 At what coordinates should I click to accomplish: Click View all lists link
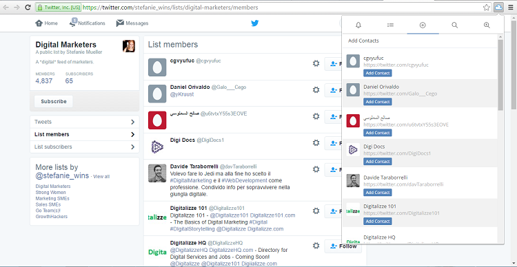click(x=101, y=176)
